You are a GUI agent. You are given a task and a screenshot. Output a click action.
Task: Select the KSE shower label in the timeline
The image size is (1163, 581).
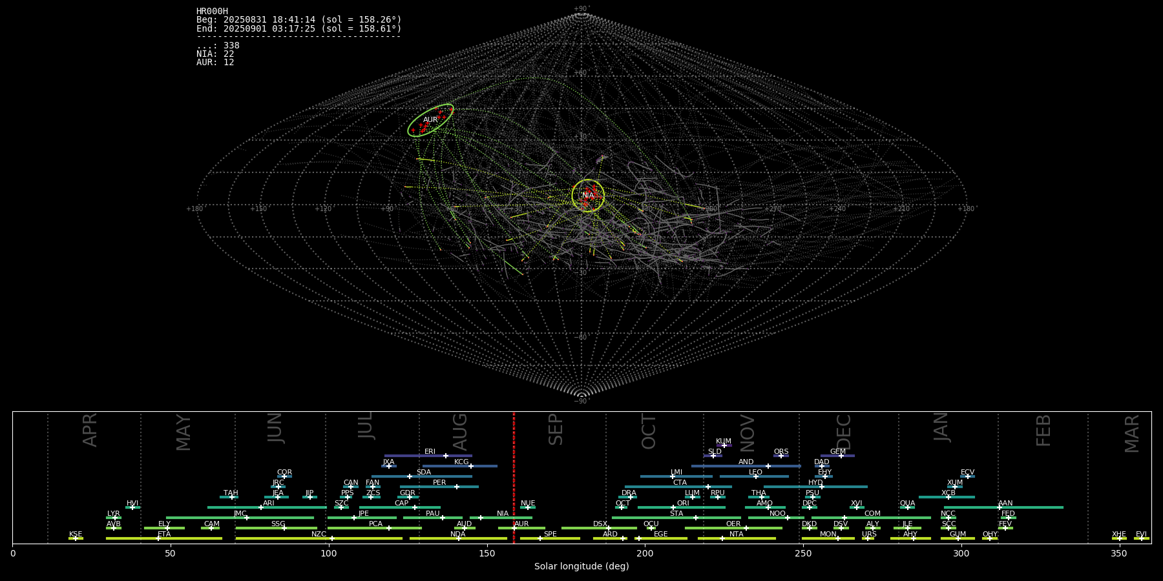pos(76,535)
